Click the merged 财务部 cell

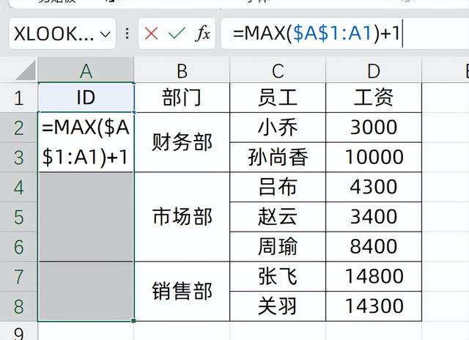(x=182, y=142)
